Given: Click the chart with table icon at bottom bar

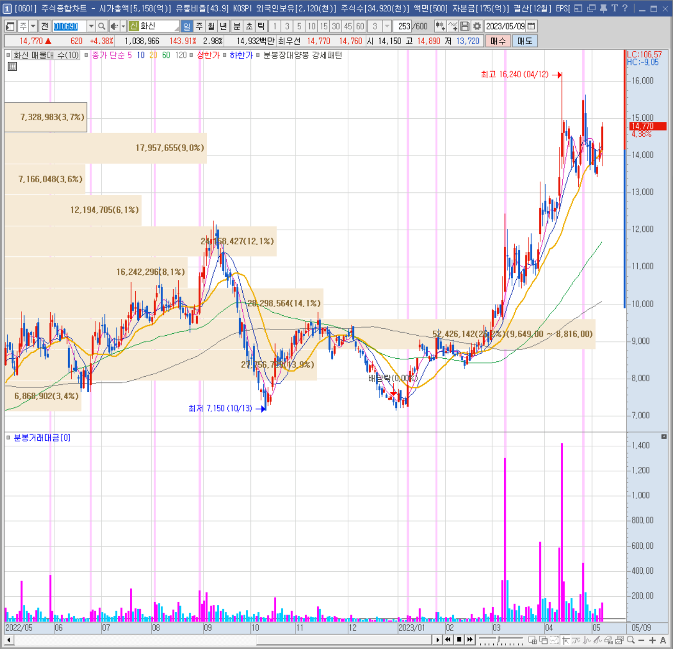Looking at the screenshot, I should click(x=532, y=640).
